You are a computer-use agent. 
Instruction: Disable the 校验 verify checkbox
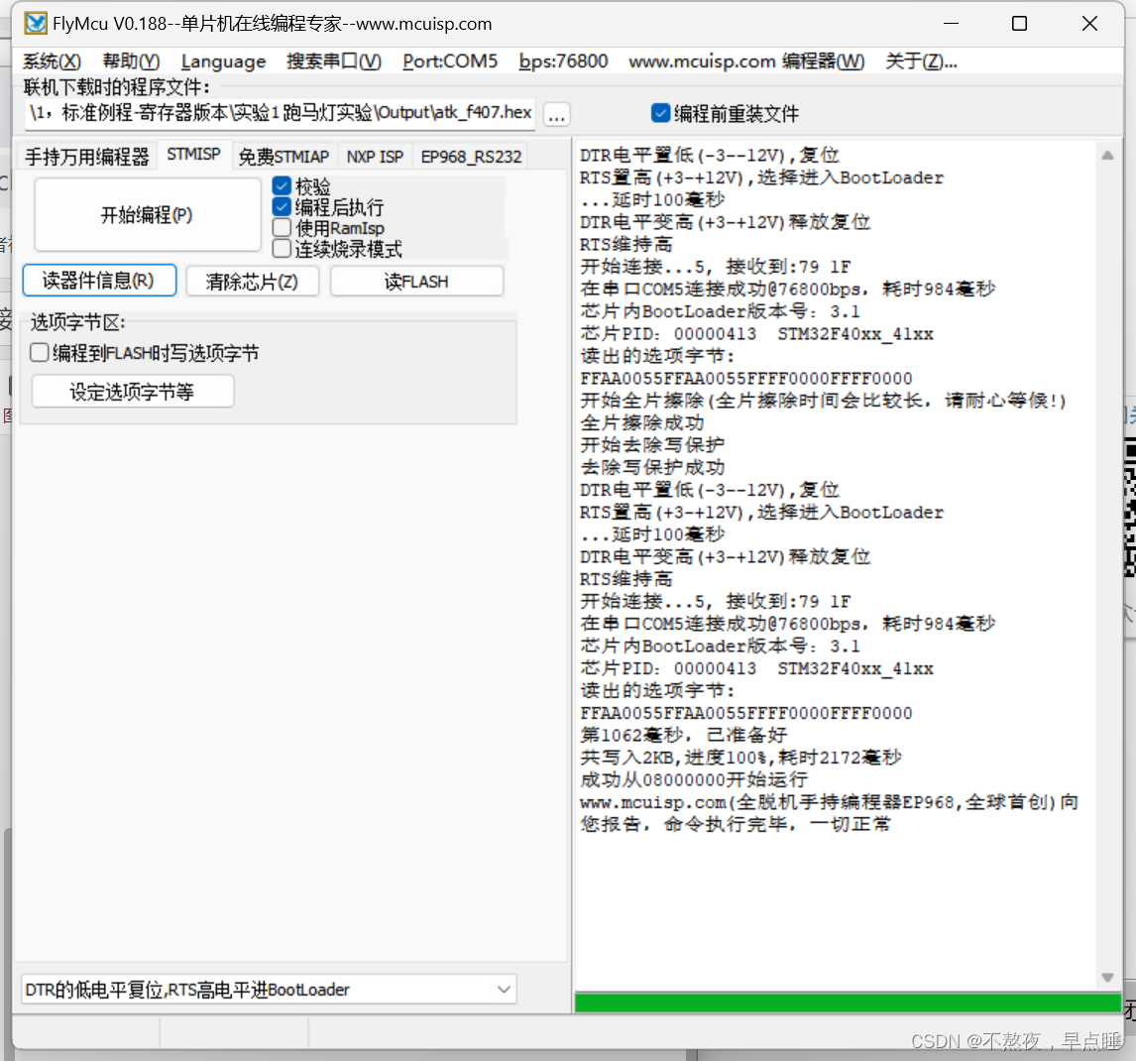click(283, 185)
